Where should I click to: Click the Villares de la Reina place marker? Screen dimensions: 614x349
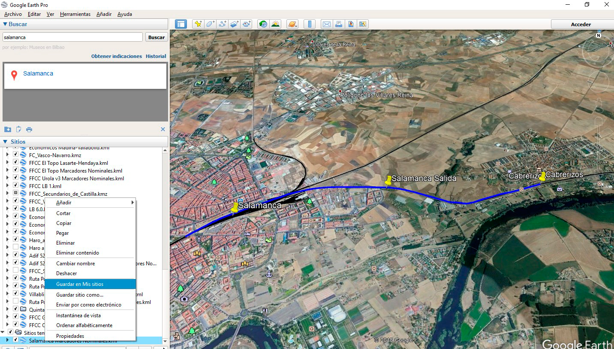pos(312,42)
